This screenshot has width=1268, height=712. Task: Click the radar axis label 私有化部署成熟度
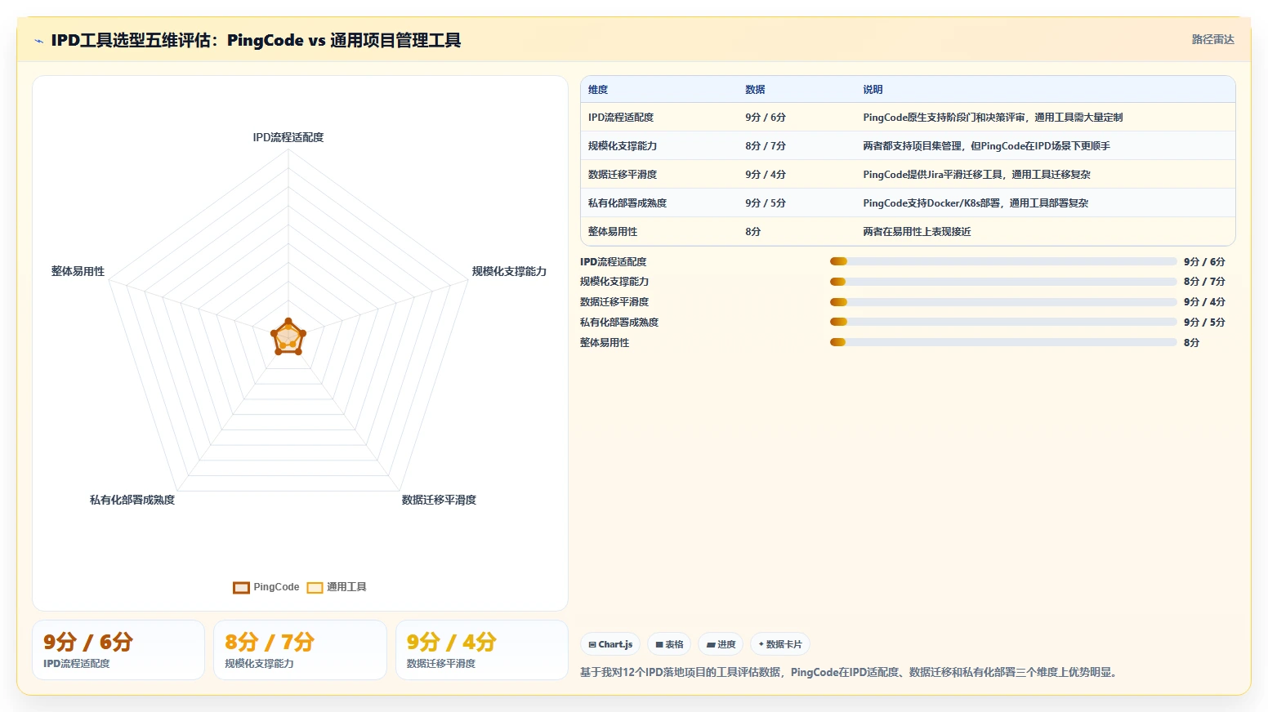pos(132,500)
